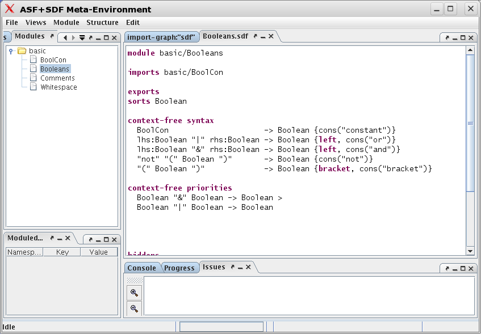Switch to the Console tab

coord(142,267)
